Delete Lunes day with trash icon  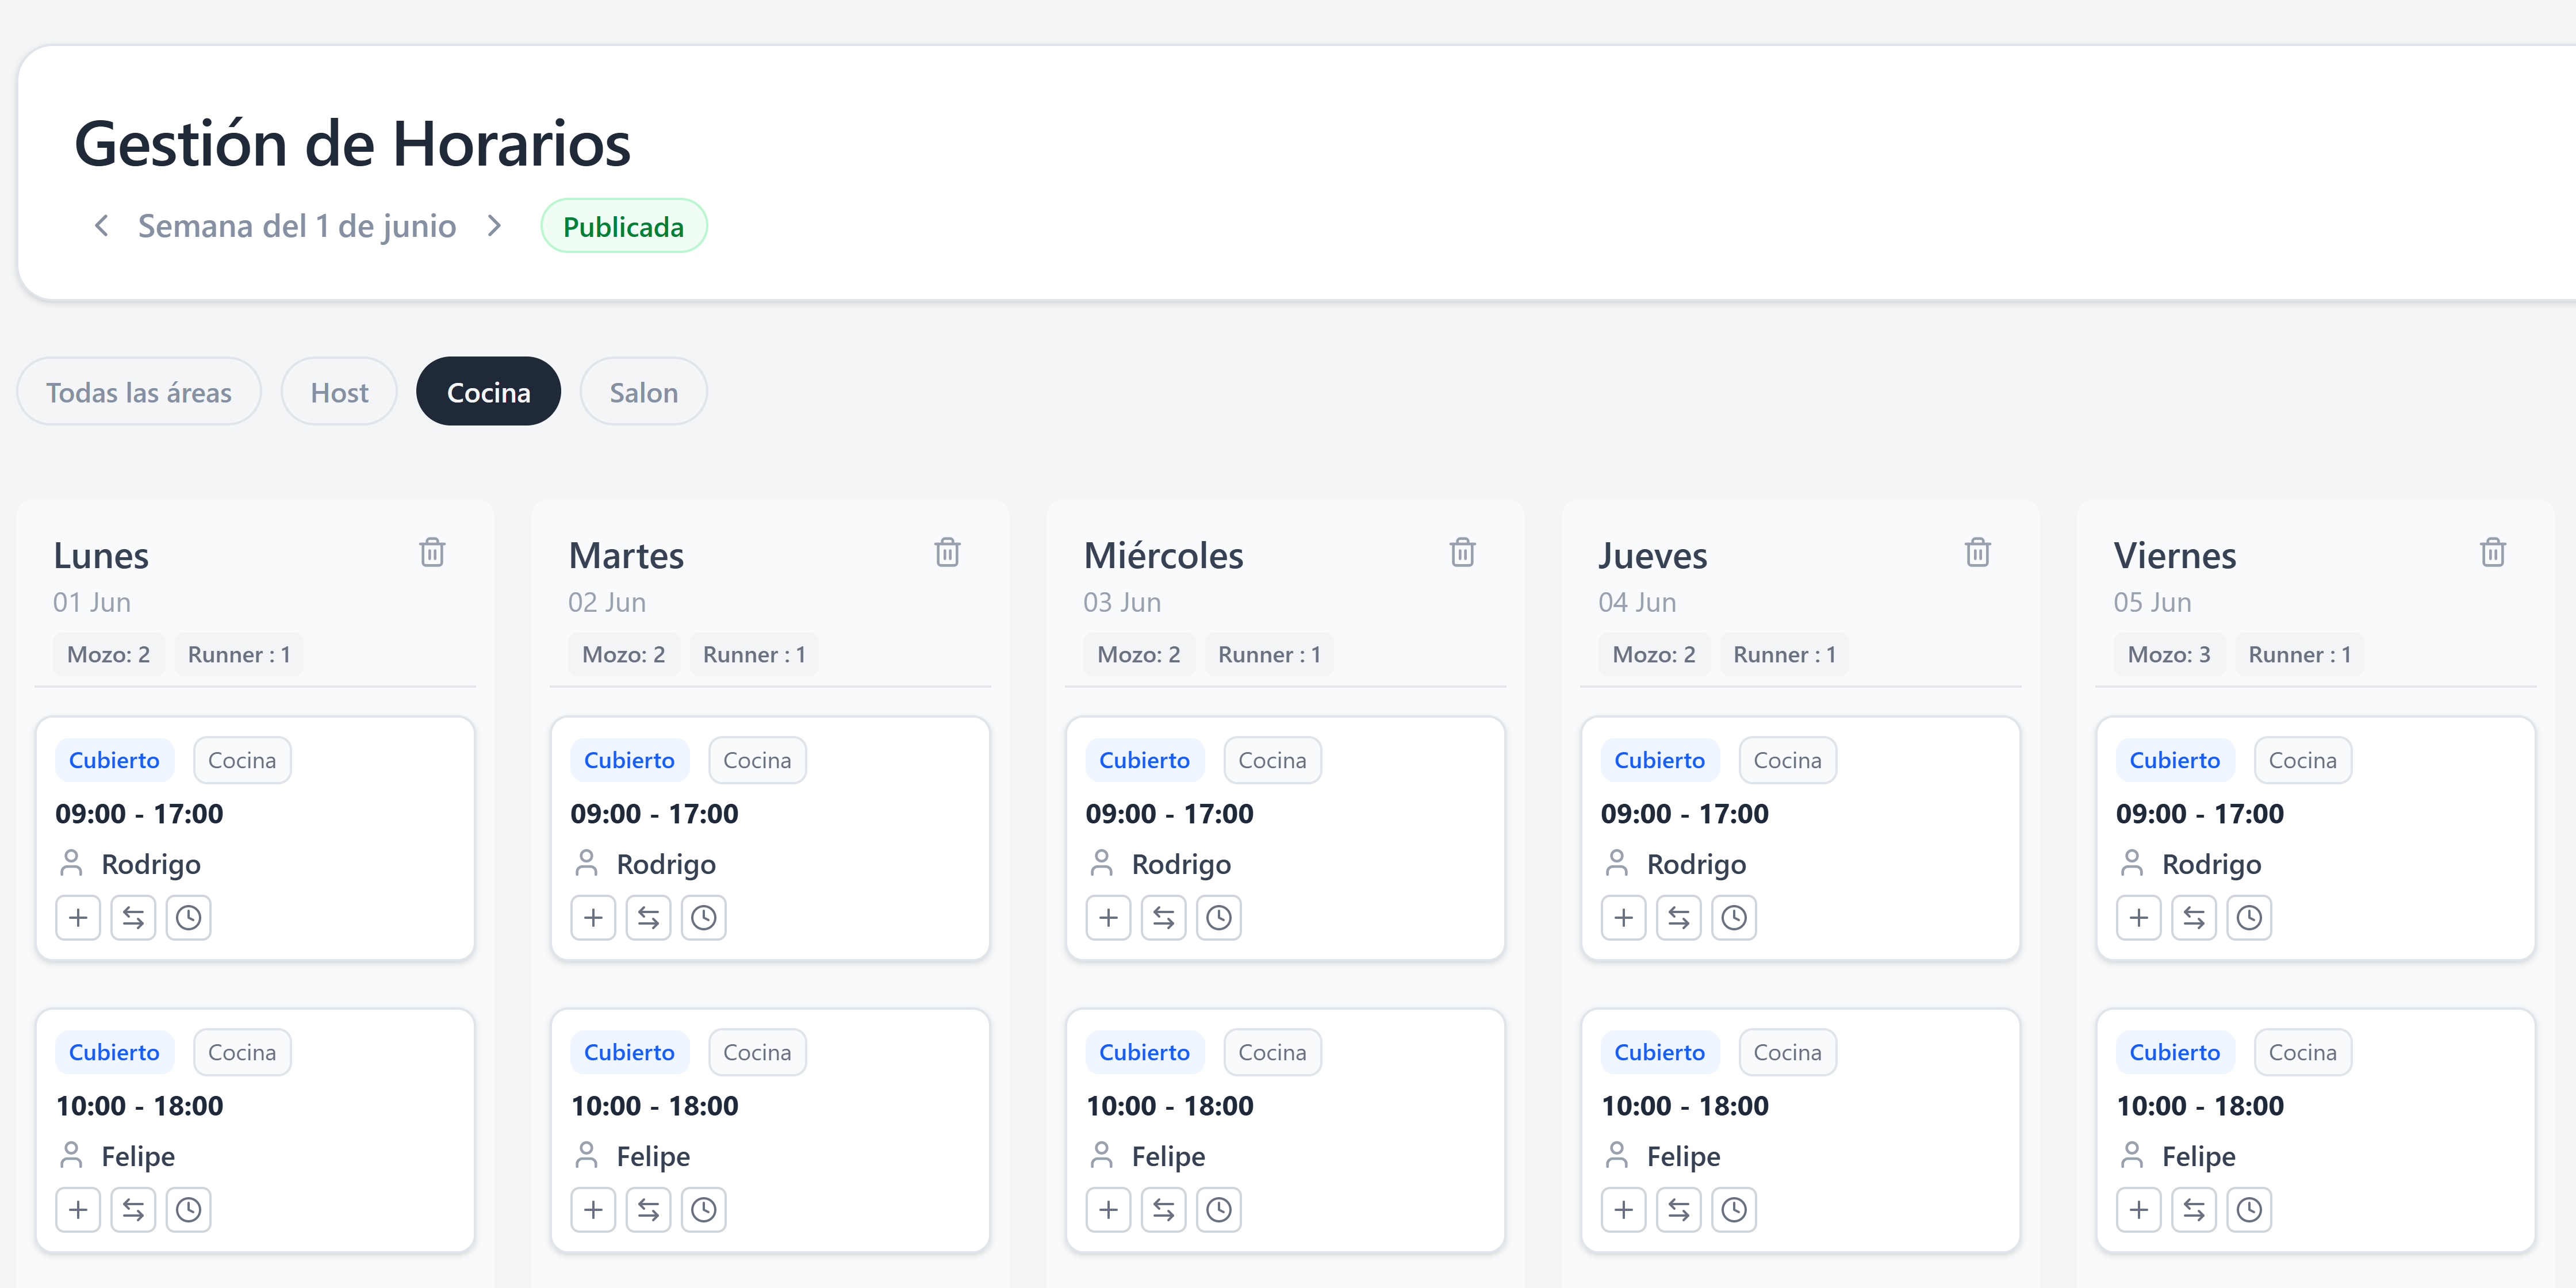click(x=432, y=552)
